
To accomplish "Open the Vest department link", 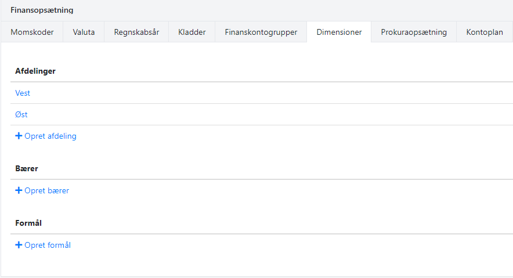I will tap(23, 93).
